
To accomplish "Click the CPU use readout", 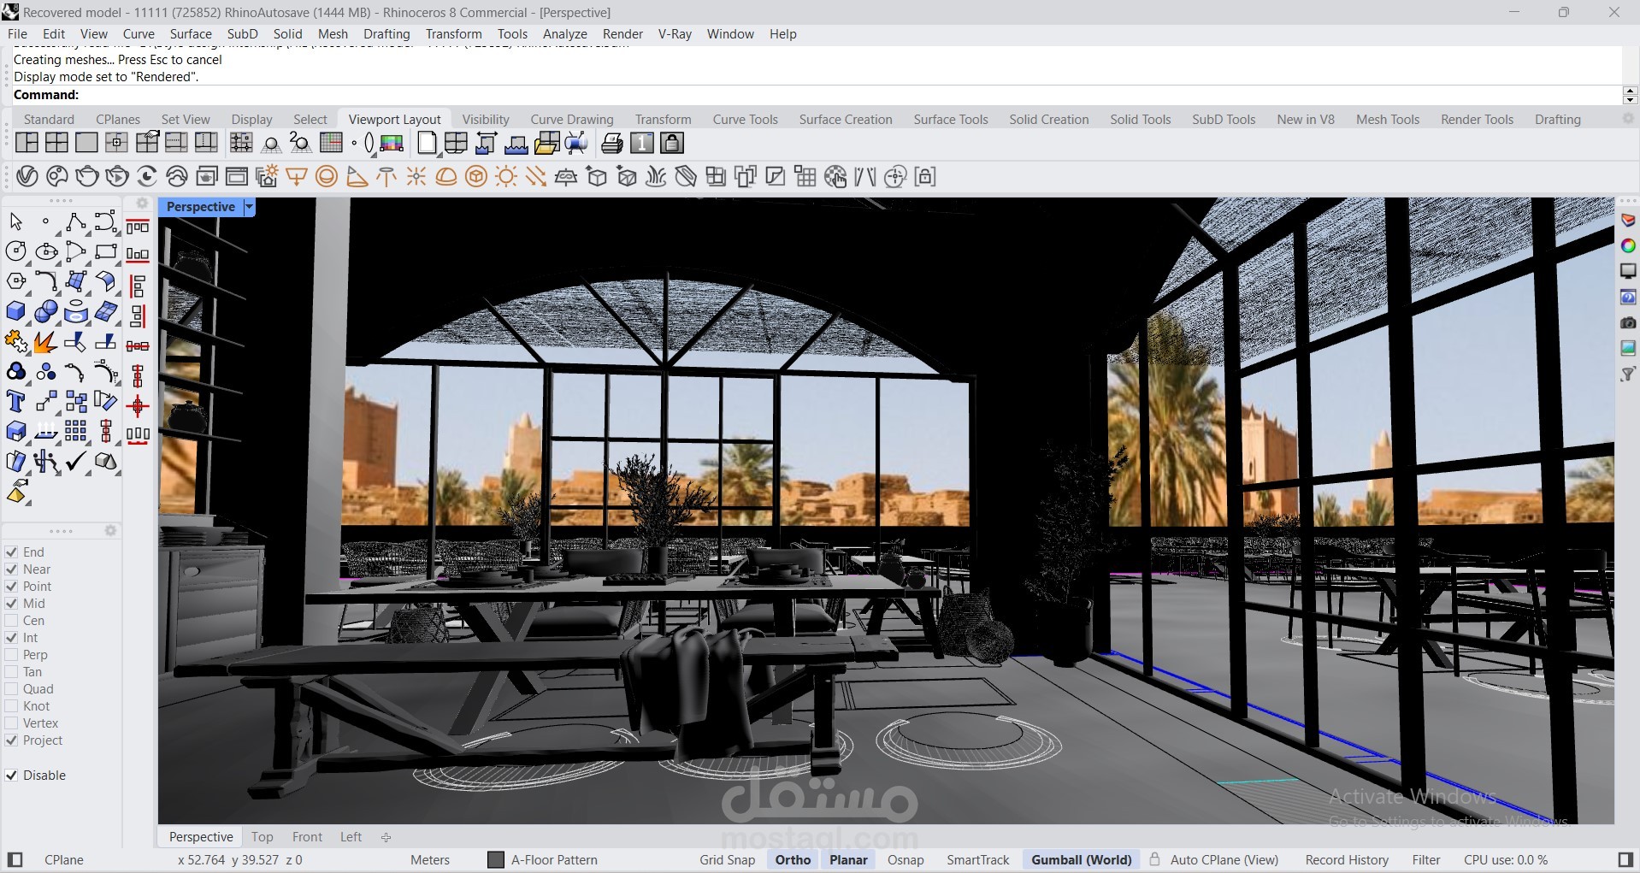I will point(1506,860).
